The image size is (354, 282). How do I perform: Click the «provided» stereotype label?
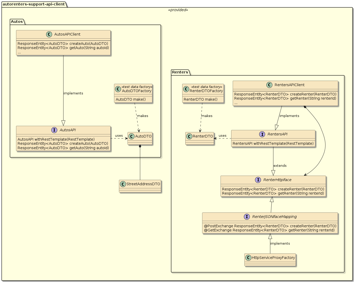click(178, 10)
